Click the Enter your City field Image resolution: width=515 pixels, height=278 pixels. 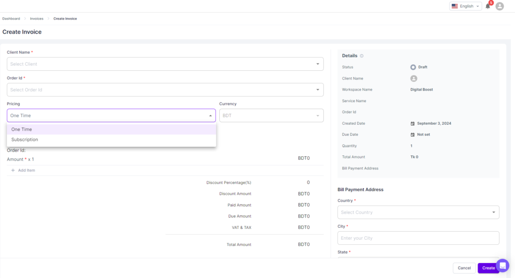(x=418, y=238)
